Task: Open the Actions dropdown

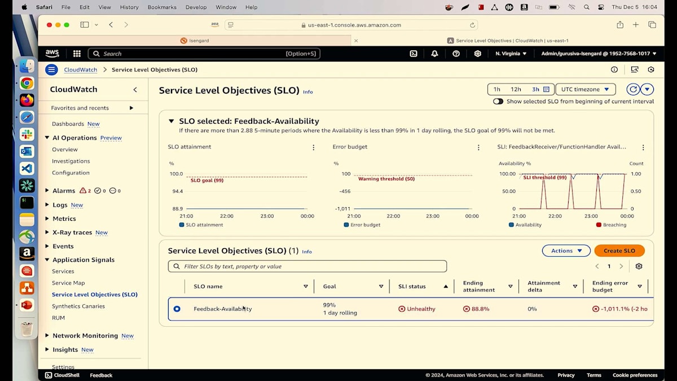Action: point(566,251)
